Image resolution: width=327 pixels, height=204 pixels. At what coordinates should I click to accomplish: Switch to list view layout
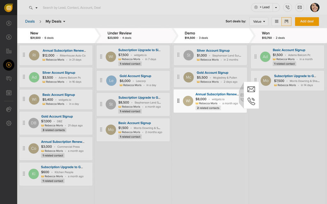point(277,21)
